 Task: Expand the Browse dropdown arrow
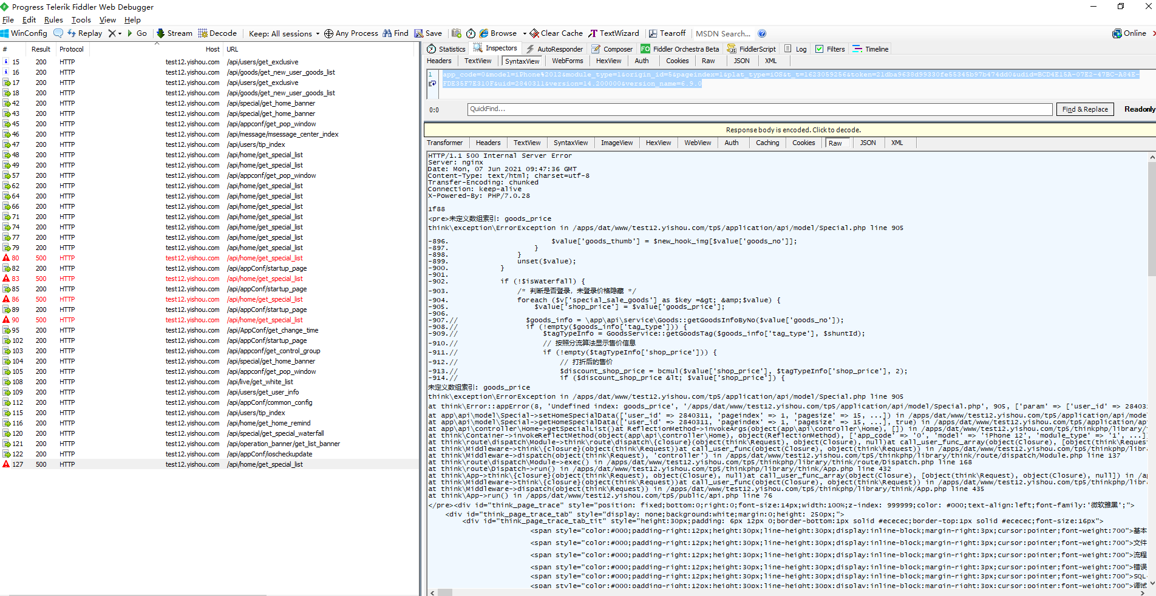tap(524, 33)
